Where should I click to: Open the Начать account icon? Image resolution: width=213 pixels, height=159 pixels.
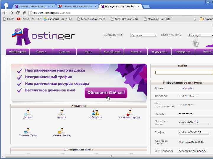tap(62, 114)
